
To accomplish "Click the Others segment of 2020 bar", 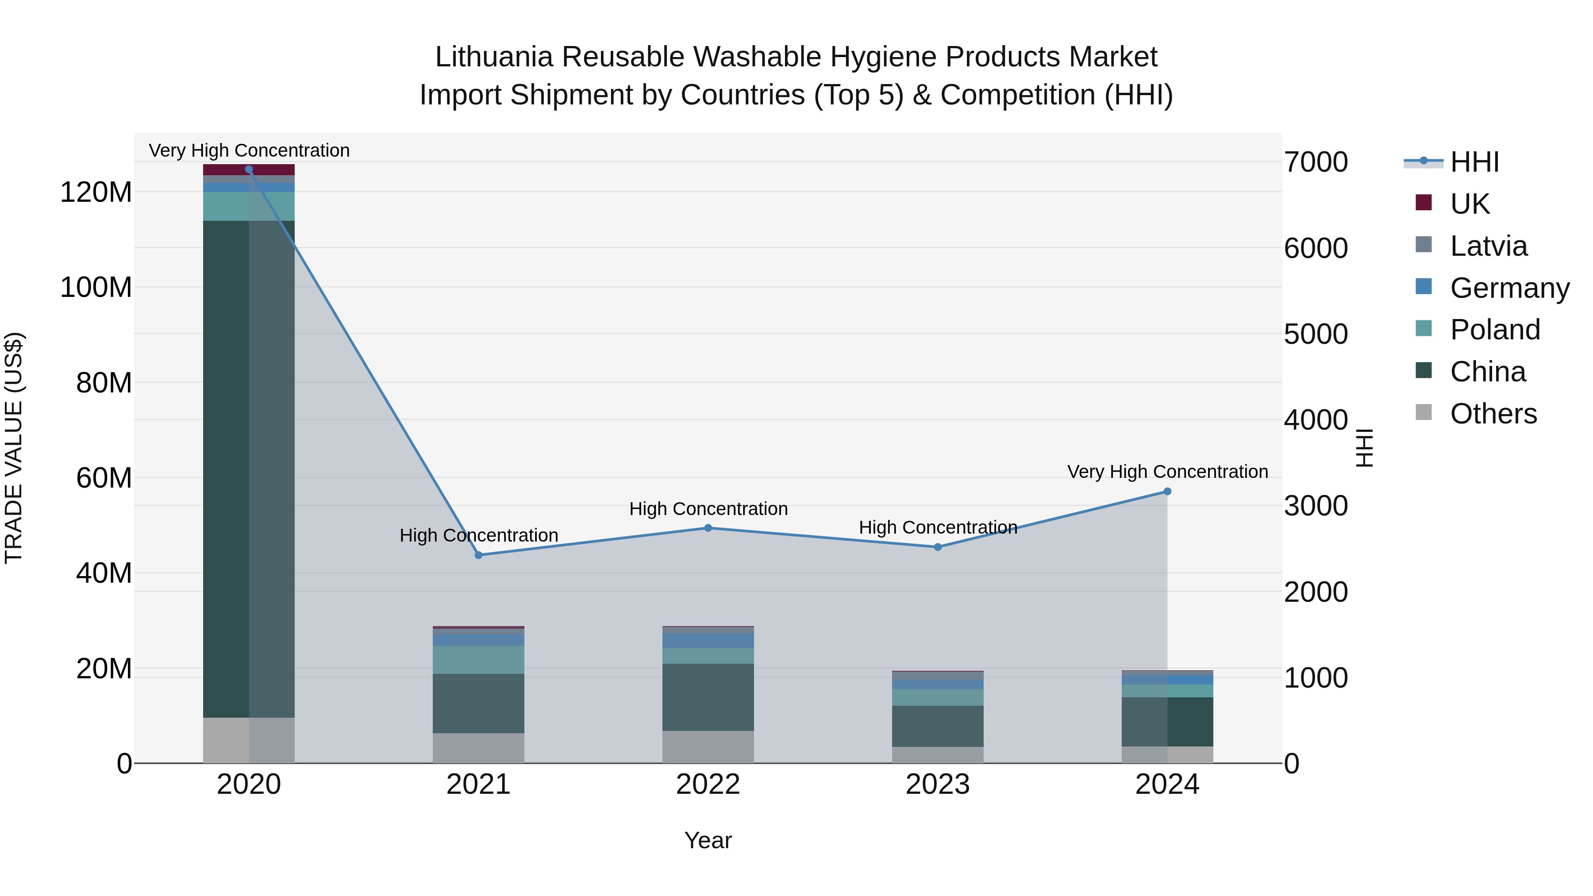I will point(249,740).
